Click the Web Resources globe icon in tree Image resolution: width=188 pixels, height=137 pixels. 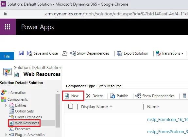tap(11, 123)
